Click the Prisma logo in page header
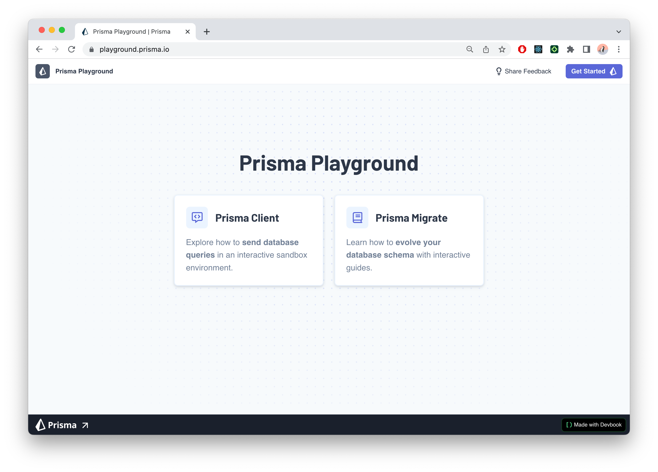658x472 pixels. click(42, 71)
